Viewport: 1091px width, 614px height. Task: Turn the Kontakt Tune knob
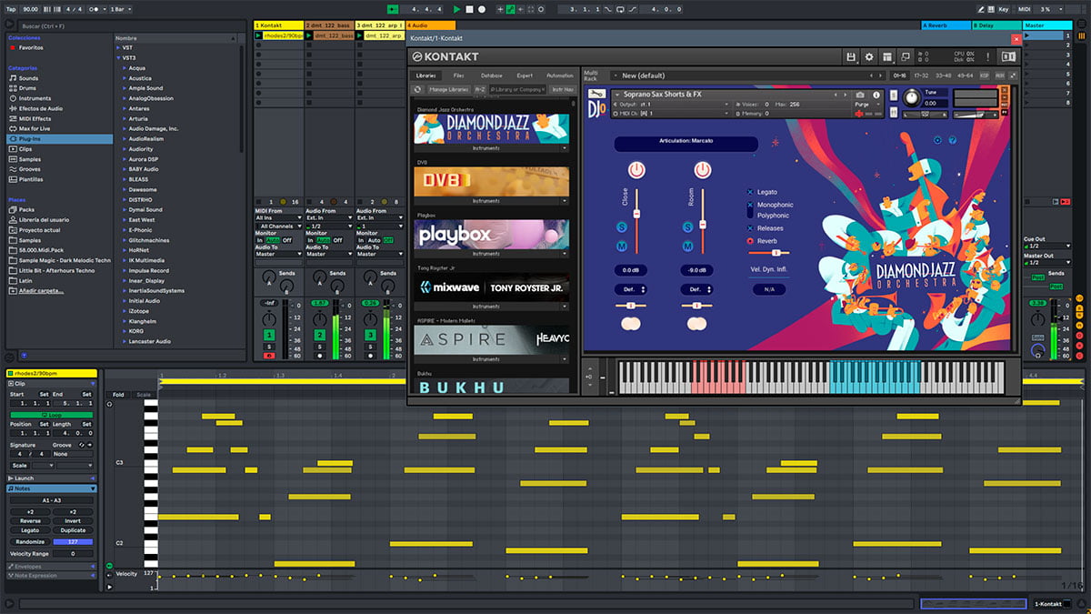911,98
